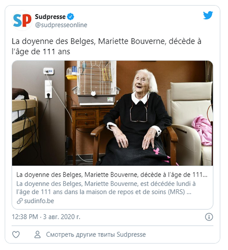Open Смотреть другие твиты Sudpresse
Screen dimensions: 228x250
point(96,234)
